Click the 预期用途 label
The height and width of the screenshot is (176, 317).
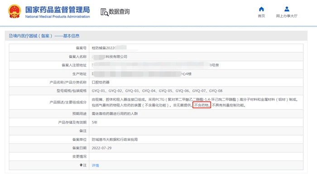(79, 114)
